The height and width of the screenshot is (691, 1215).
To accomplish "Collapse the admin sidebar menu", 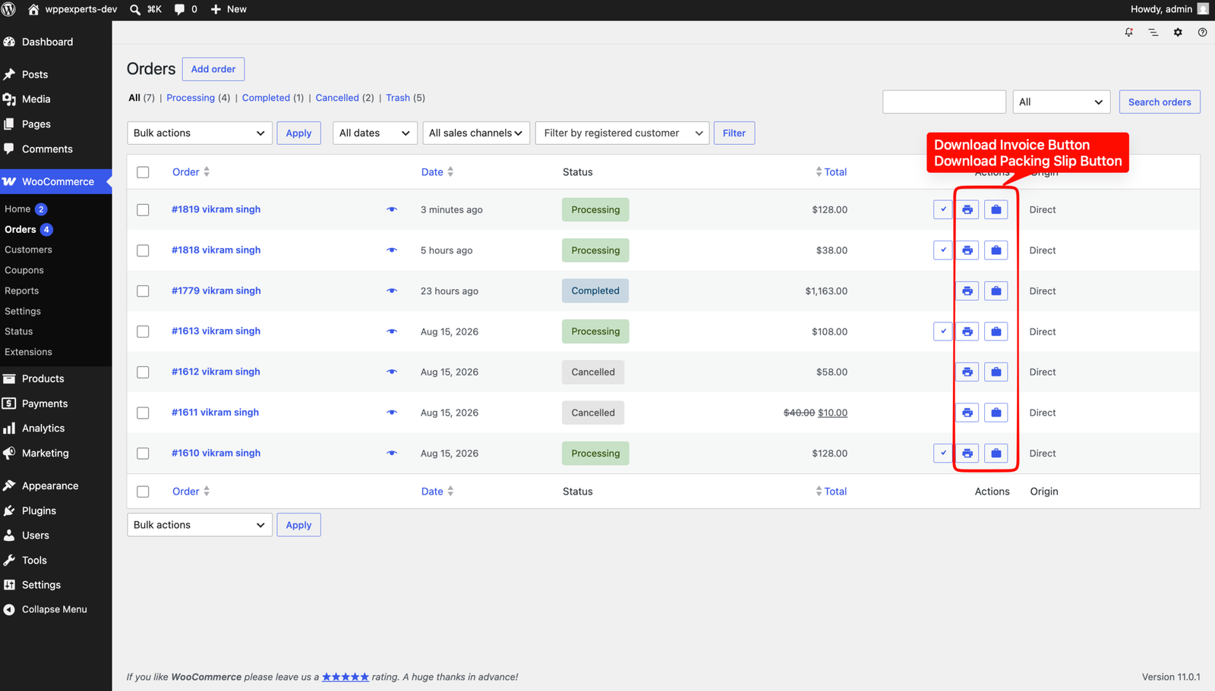I will pos(56,609).
